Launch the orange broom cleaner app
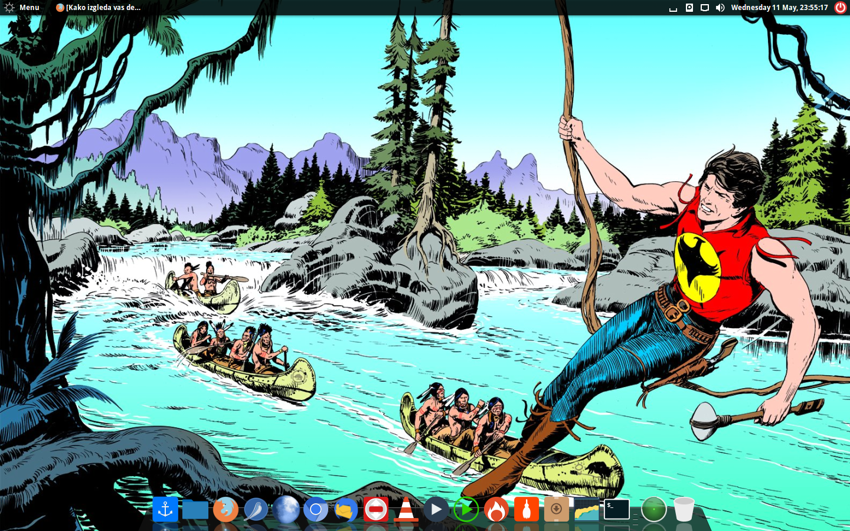The width and height of the screenshot is (850, 531). (x=527, y=510)
